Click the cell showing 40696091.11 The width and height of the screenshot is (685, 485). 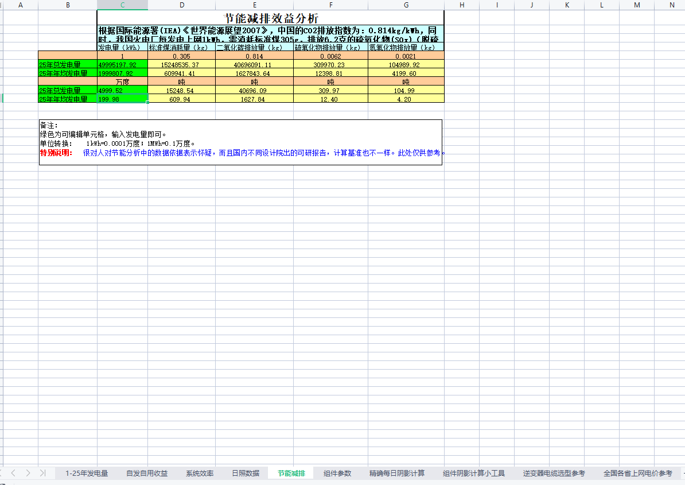click(x=255, y=64)
